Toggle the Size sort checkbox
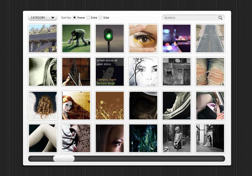The width and height of the screenshot is (252, 176). pos(101,18)
